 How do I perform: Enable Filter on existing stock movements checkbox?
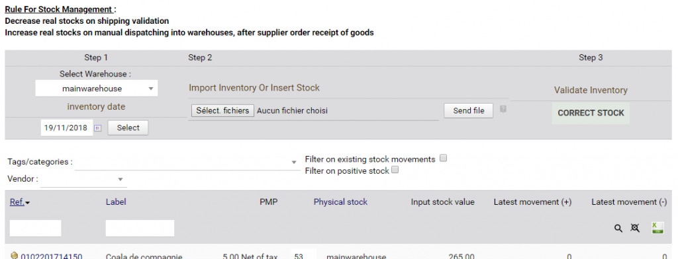click(443, 159)
